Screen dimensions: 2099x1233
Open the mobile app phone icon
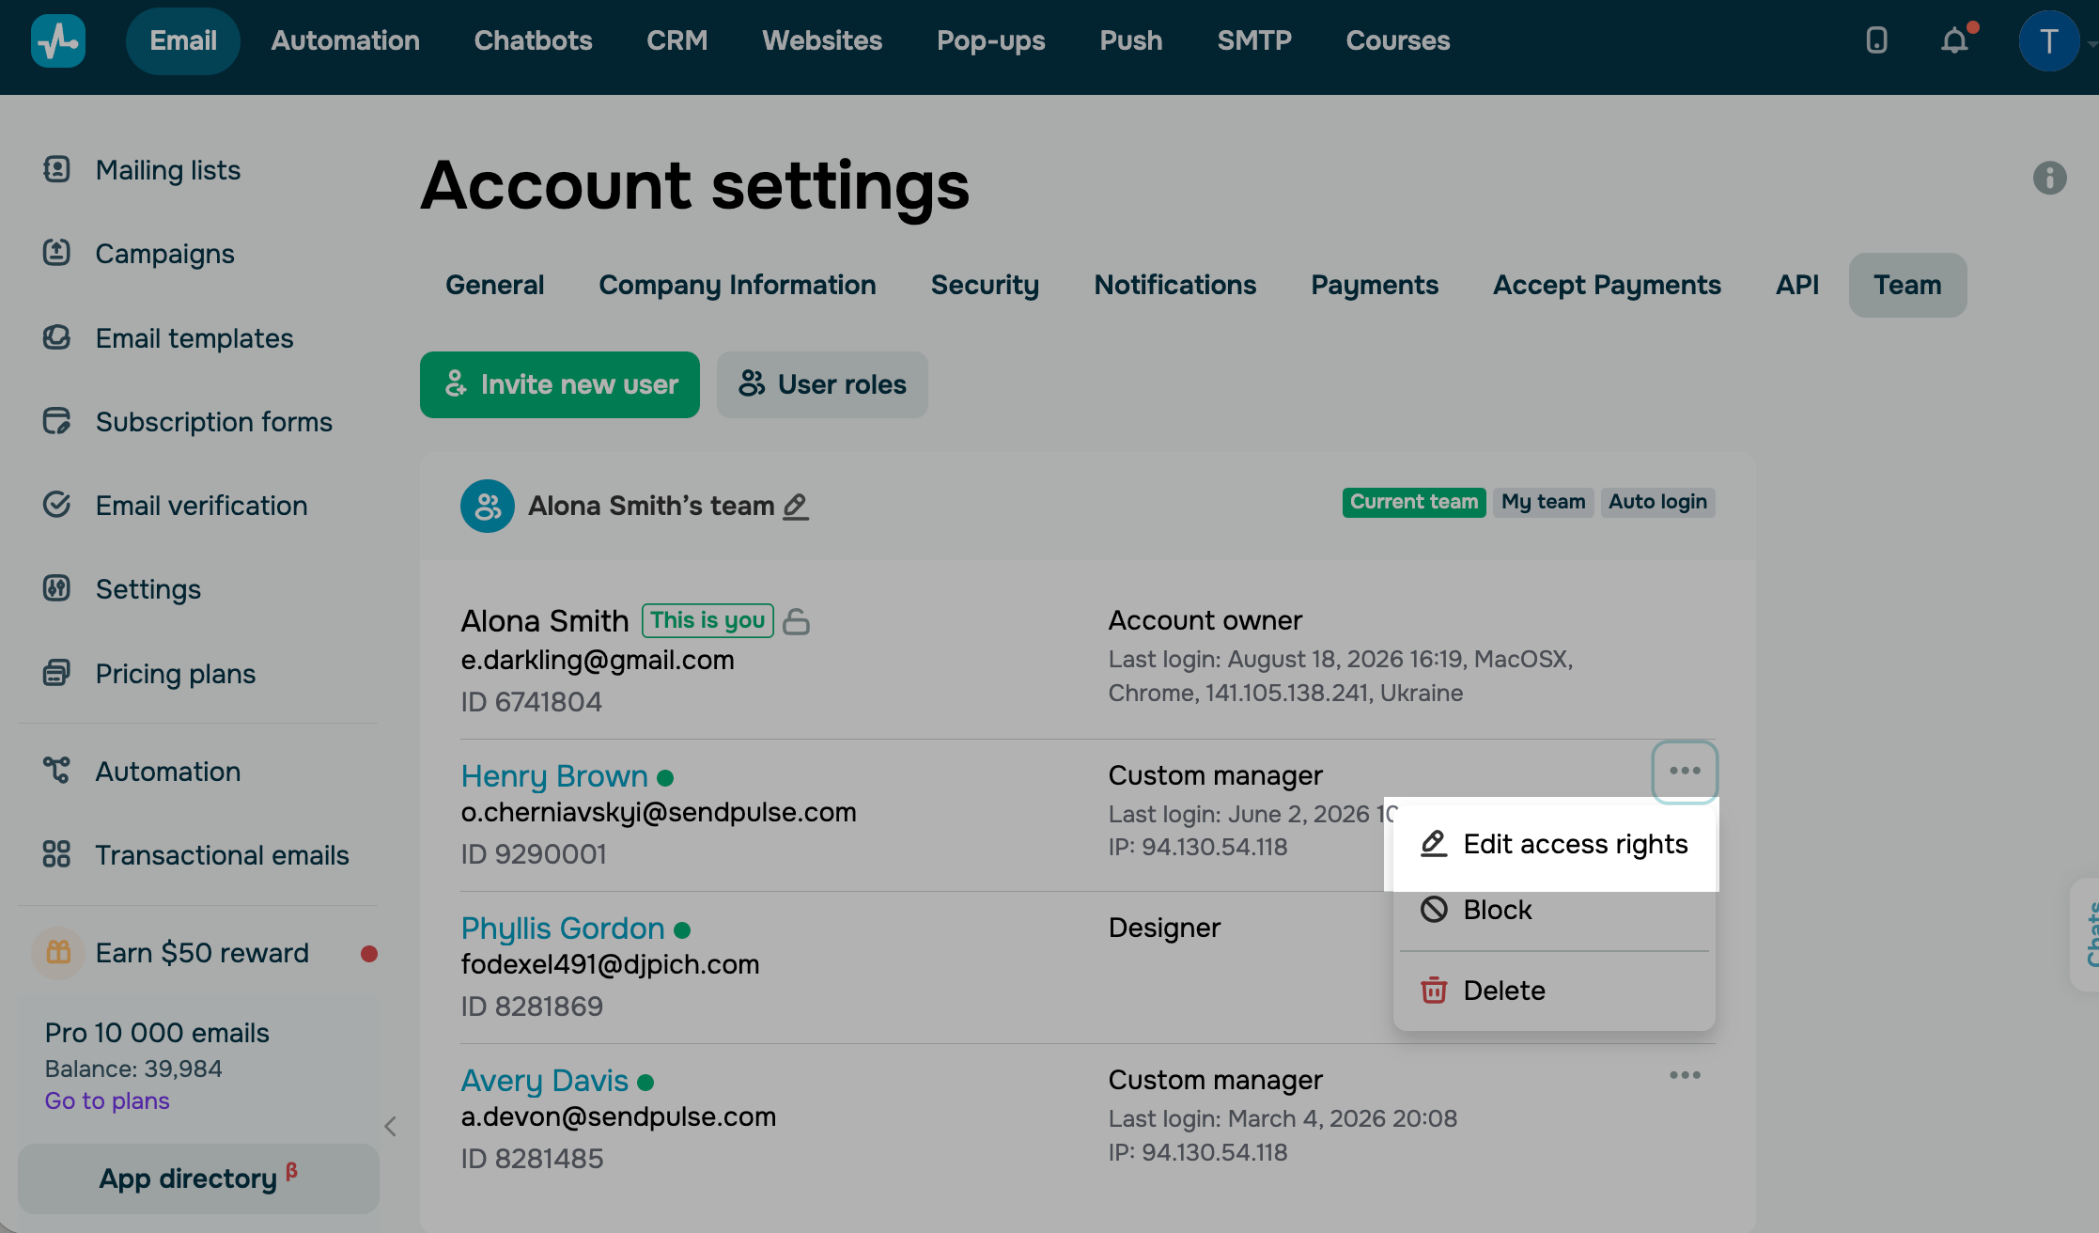point(1876,40)
